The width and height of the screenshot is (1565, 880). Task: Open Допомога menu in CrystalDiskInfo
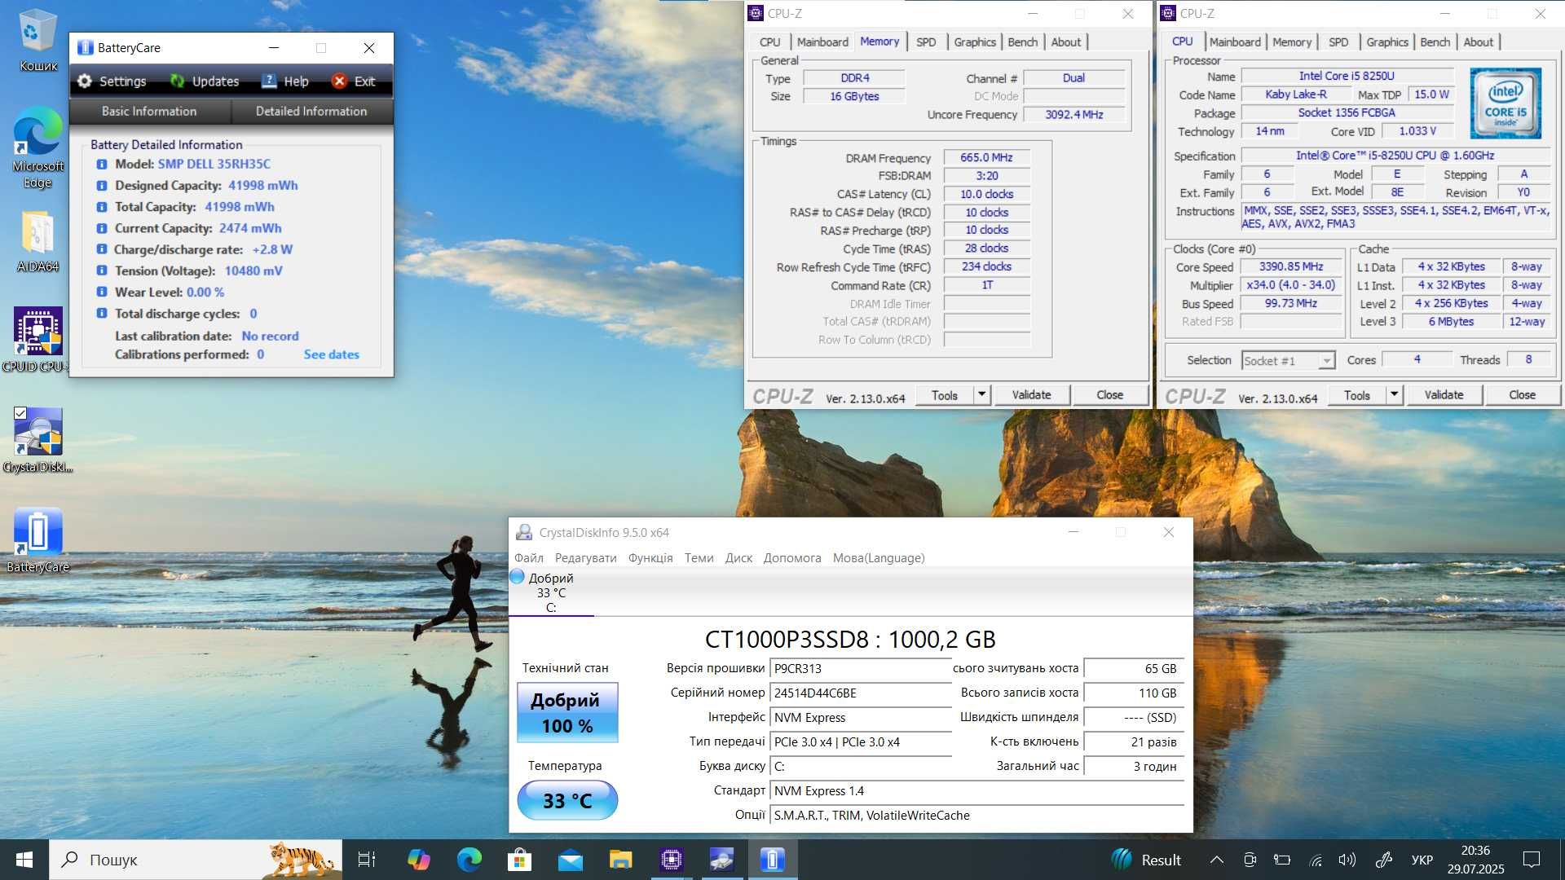[791, 557]
